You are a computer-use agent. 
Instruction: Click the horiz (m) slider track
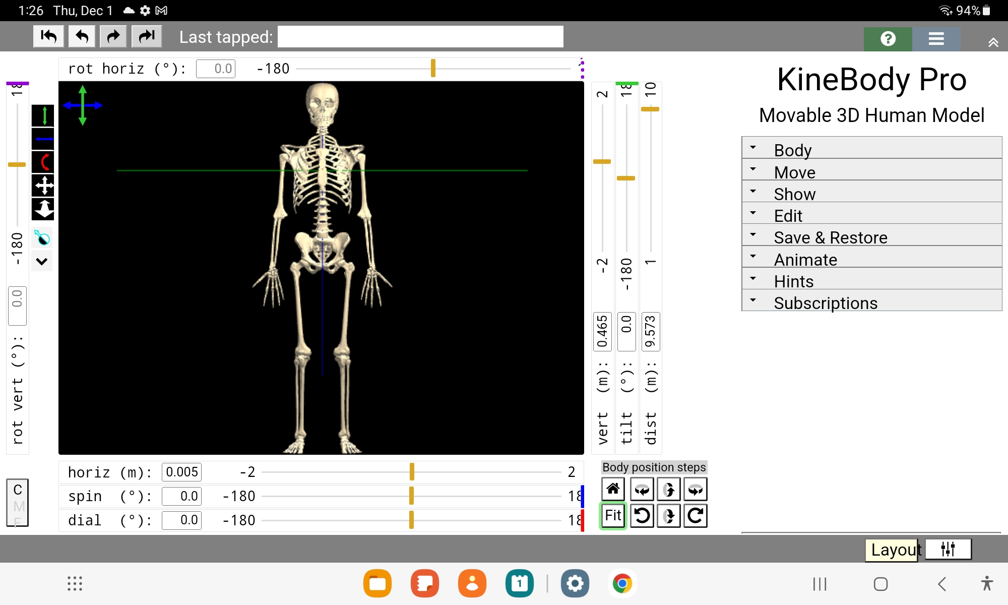pyautogui.click(x=411, y=472)
